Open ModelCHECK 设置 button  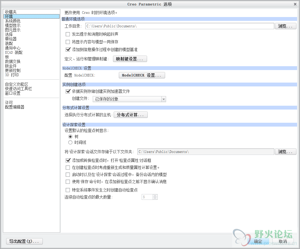[x=142, y=75]
